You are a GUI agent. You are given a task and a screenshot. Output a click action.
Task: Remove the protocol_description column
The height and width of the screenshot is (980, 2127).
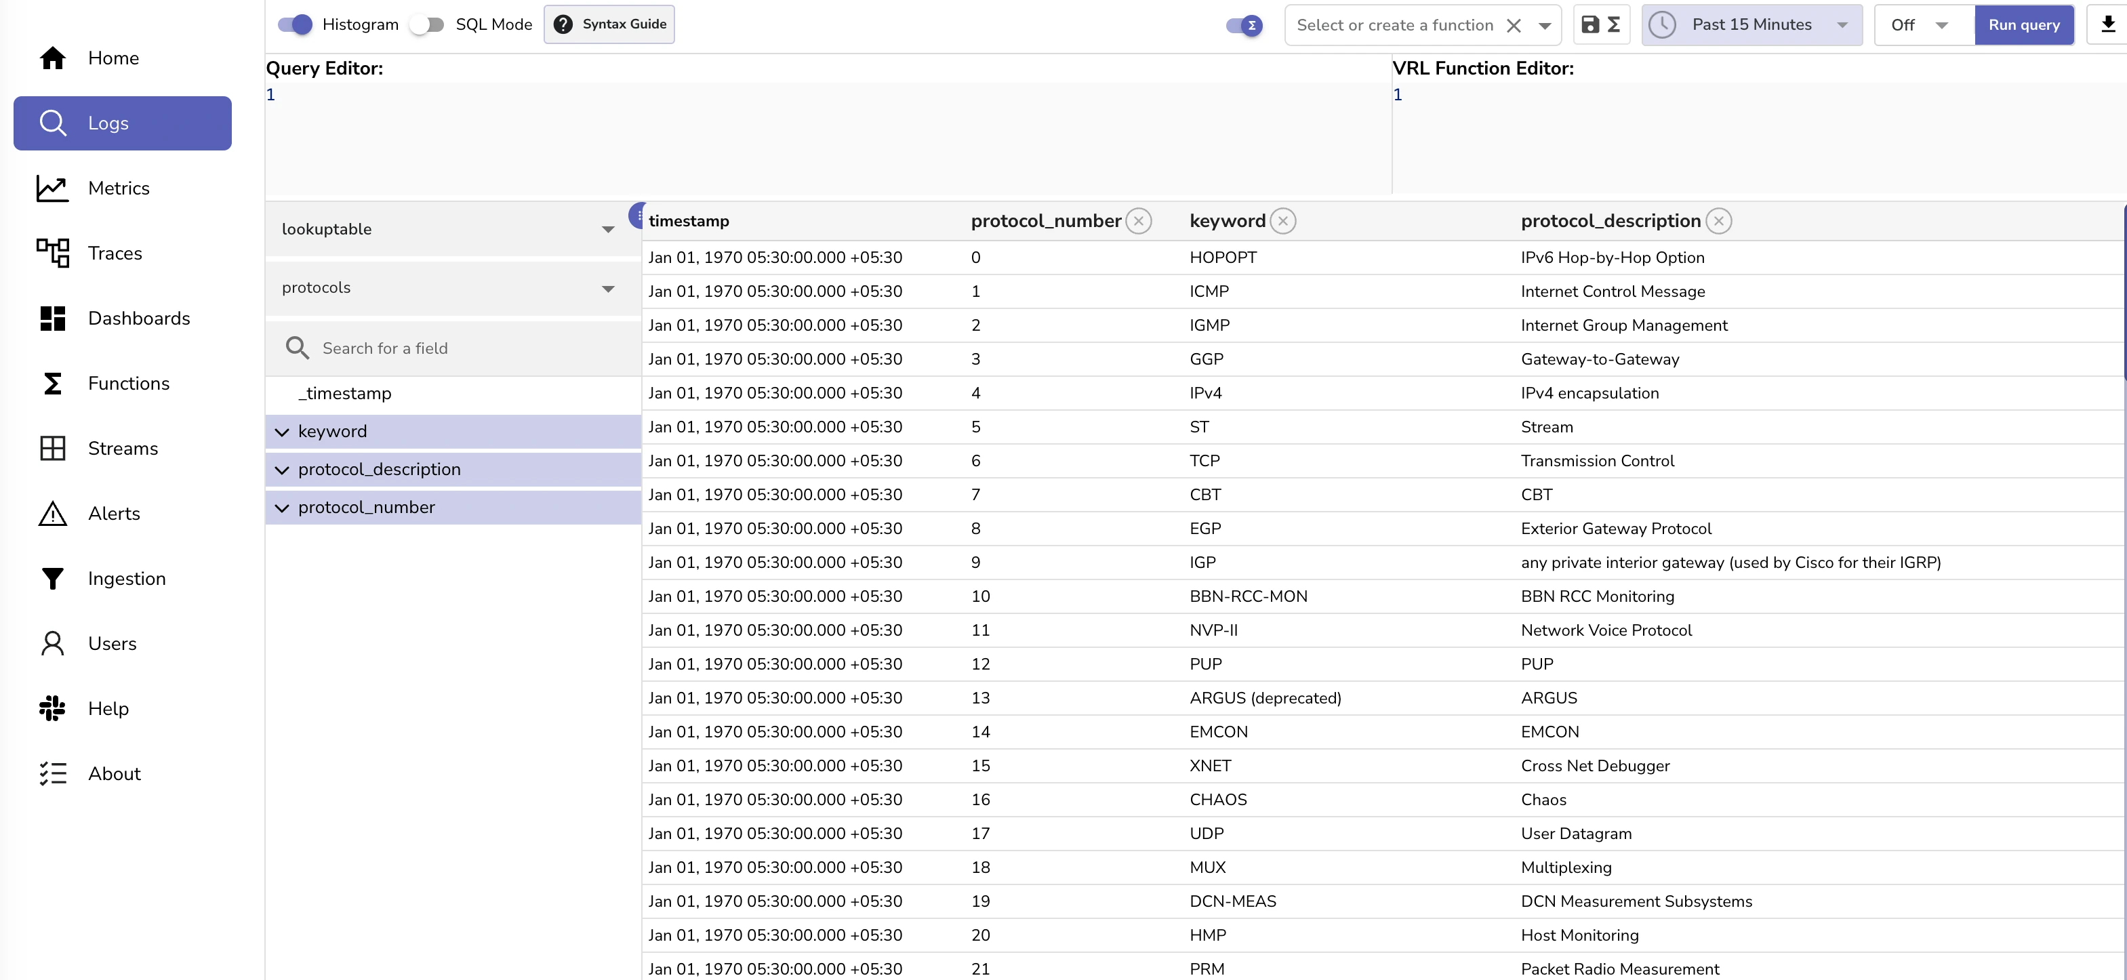[1718, 221]
